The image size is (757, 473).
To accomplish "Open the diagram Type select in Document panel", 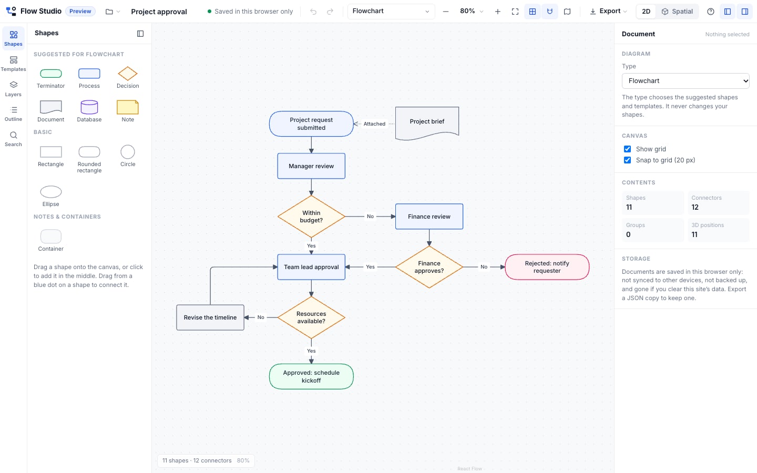I will pos(686,81).
